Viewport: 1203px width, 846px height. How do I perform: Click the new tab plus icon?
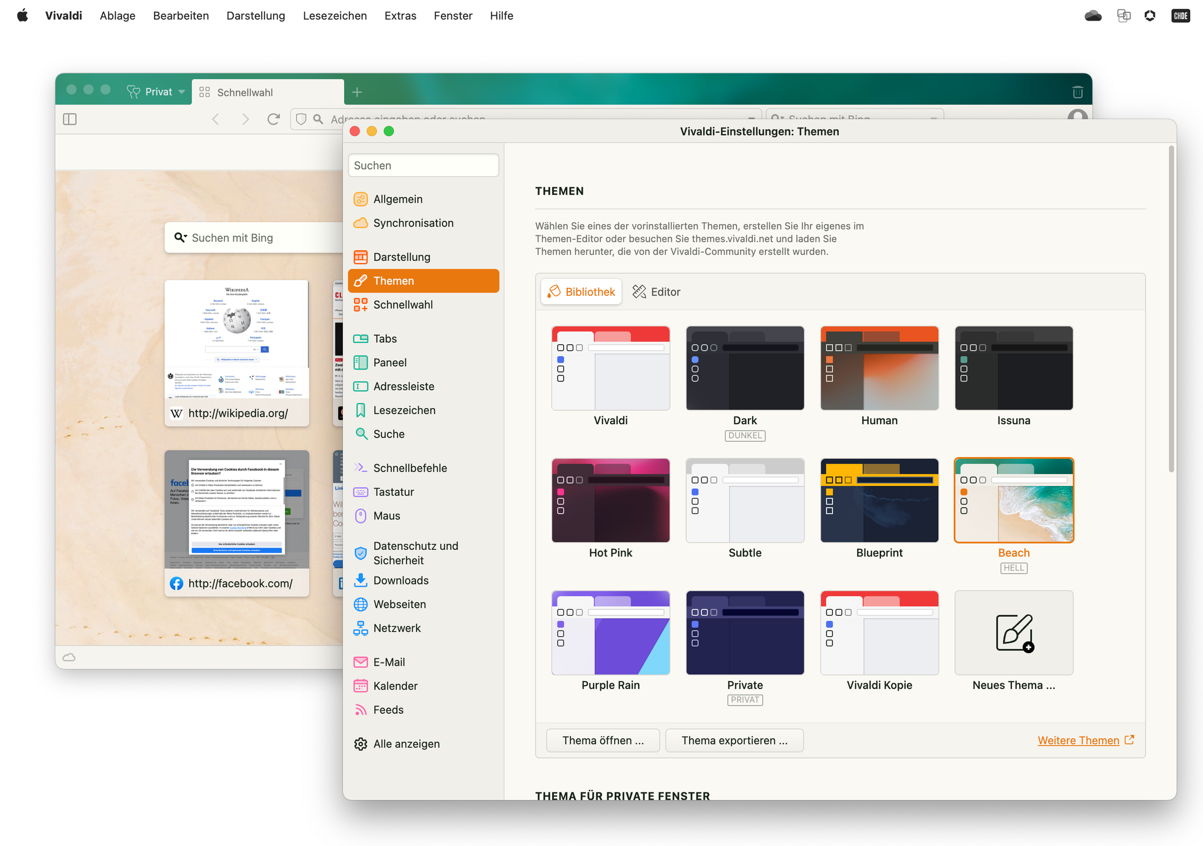357,92
